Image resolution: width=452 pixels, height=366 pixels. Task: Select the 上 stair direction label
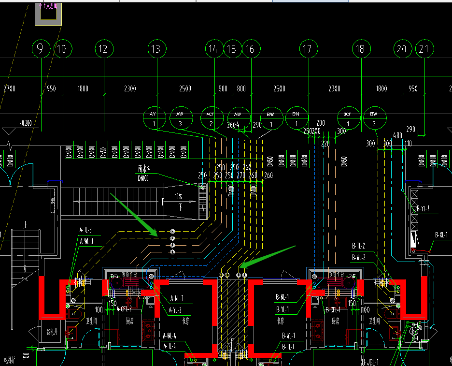[x=26, y=225]
